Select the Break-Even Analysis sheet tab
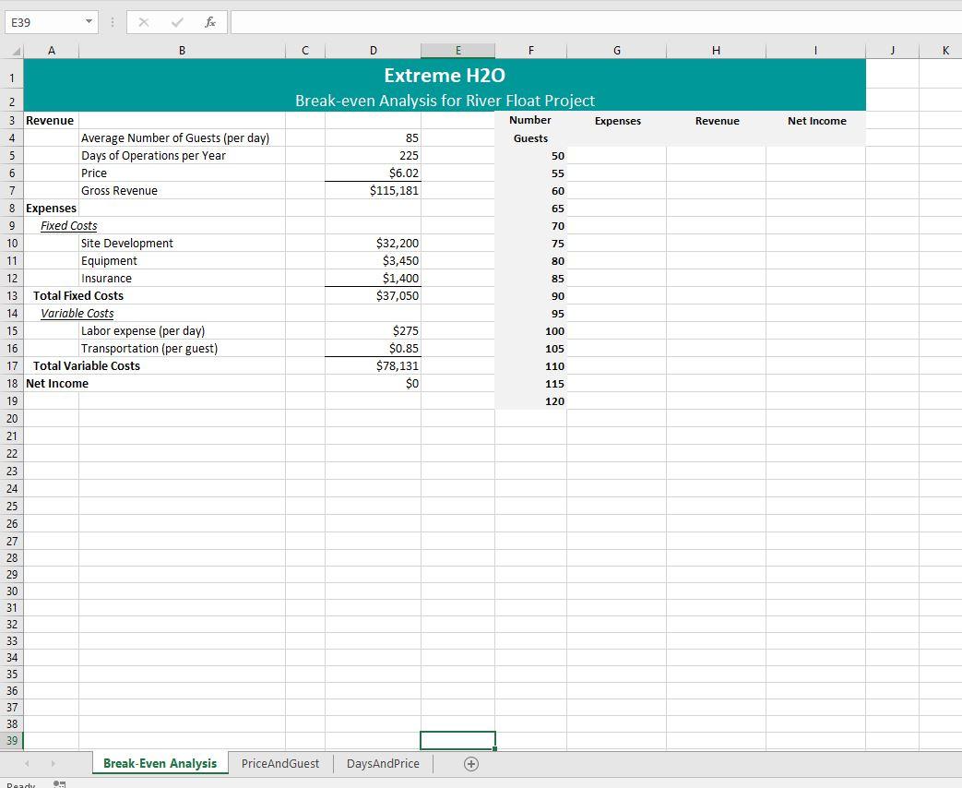962x788 pixels. pyautogui.click(x=160, y=763)
